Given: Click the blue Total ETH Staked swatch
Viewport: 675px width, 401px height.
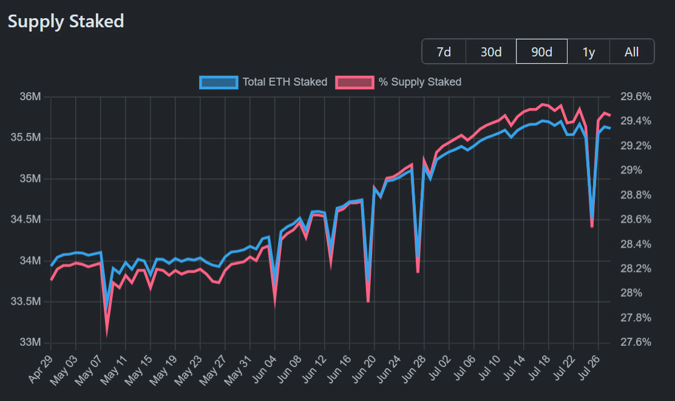Looking at the screenshot, I should (219, 82).
